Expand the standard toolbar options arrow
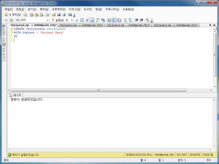 [74, 16]
